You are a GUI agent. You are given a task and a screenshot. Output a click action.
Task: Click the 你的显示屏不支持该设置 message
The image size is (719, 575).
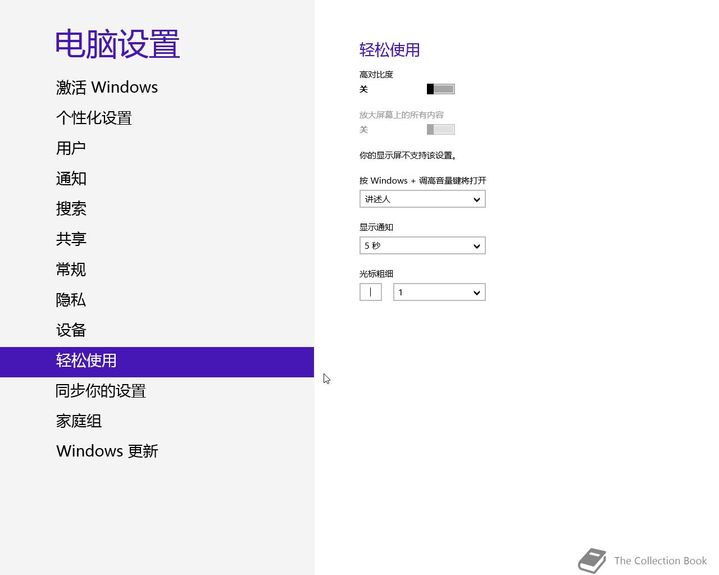pos(408,156)
